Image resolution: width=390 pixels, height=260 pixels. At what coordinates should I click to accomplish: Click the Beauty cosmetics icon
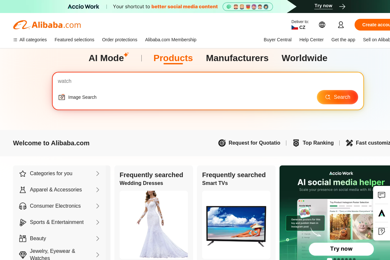pyautogui.click(x=23, y=239)
